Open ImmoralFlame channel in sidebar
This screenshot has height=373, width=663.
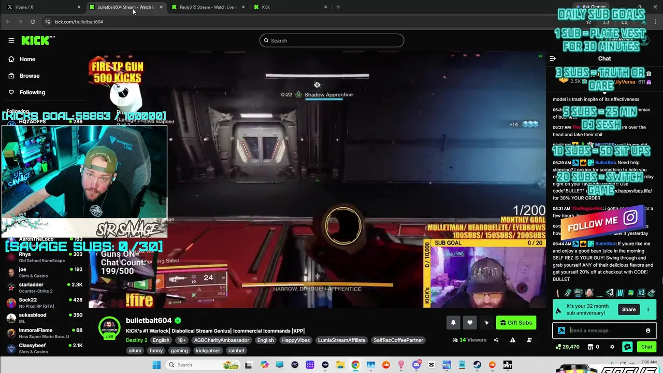(x=44, y=333)
